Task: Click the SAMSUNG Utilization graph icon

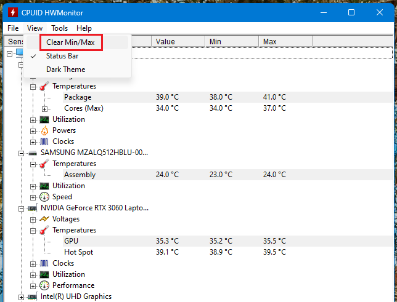Action: point(44,186)
